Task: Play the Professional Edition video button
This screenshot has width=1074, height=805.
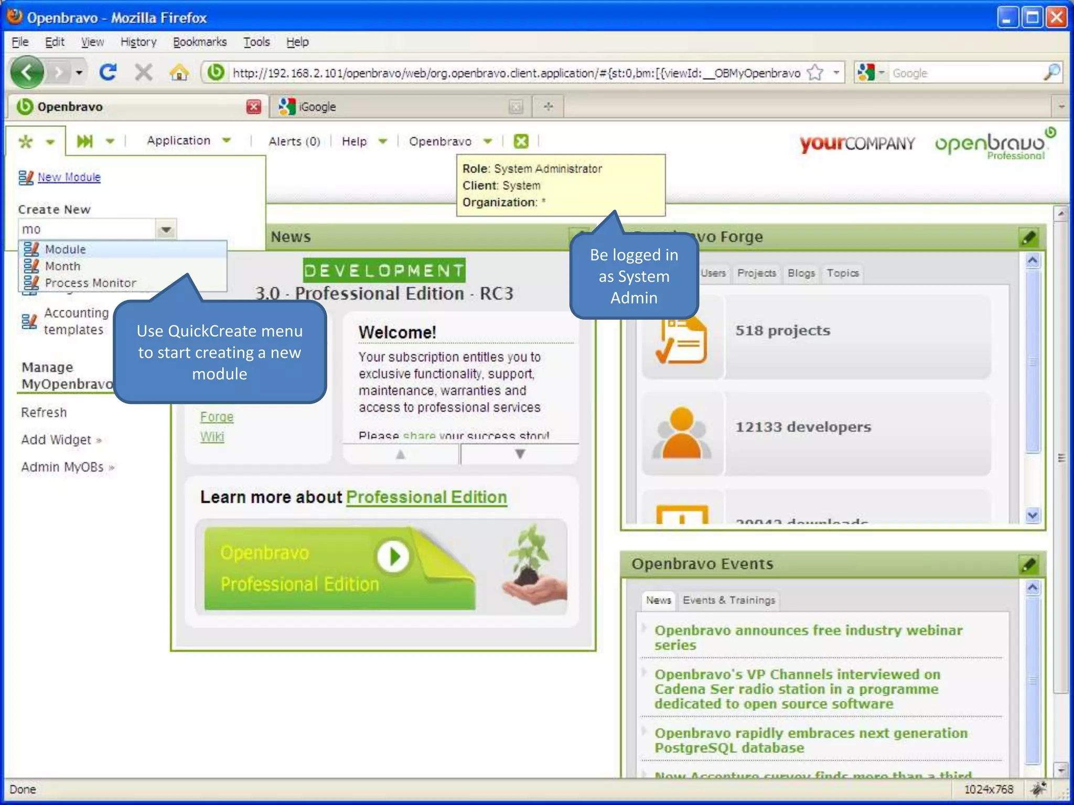Action: (x=393, y=556)
